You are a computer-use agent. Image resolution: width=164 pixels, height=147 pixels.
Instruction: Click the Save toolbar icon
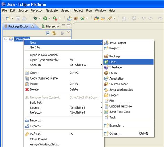point(18,18)
